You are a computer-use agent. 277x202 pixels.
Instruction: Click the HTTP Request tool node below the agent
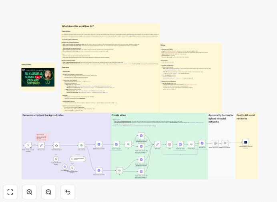pyautogui.click(x=64, y=166)
